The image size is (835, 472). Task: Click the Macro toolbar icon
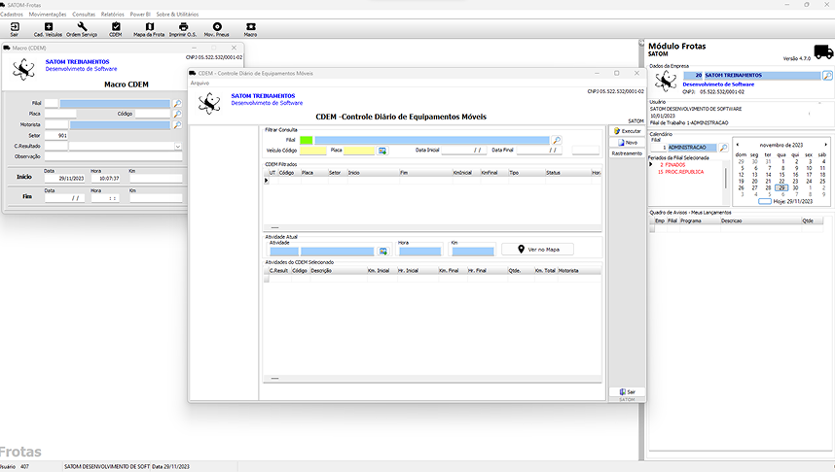[x=250, y=28]
